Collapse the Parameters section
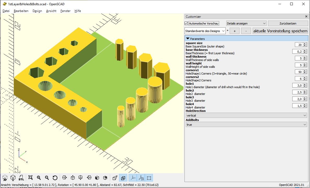The width and height of the screenshot is (310, 188). (x=188, y=39)
